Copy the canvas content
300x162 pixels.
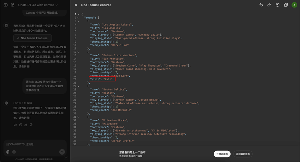[x=286, y=5]
